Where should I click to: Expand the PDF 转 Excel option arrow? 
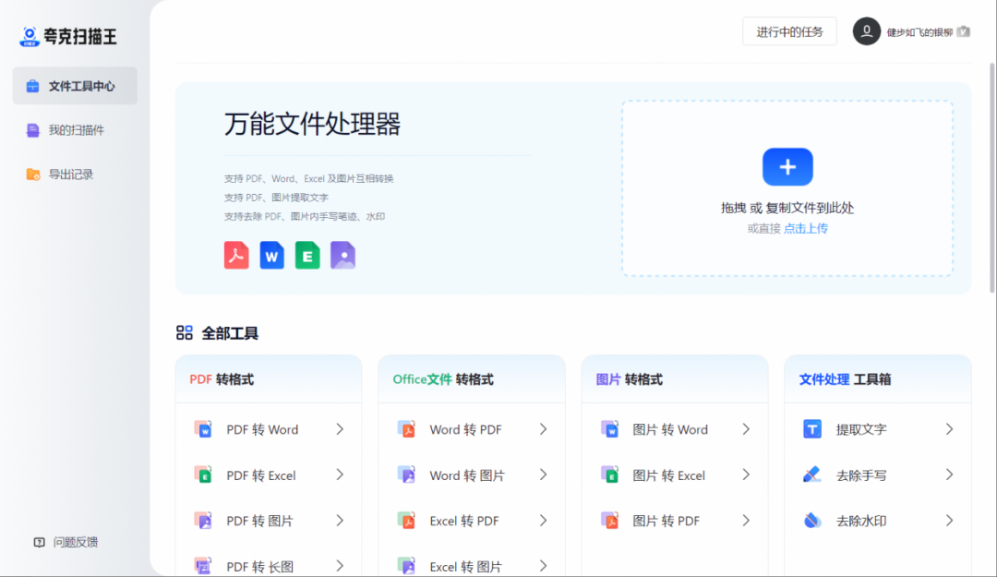tap(340, 475)
